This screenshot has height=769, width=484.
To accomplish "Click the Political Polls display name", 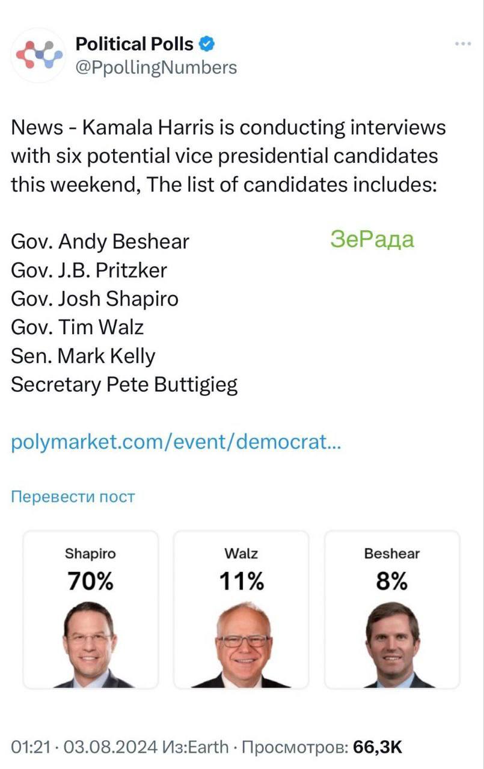I will pos(135,44).
